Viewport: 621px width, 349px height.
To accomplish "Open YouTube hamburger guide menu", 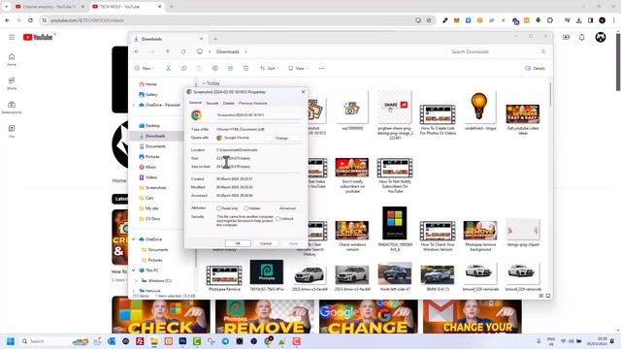I will (12, 37).
